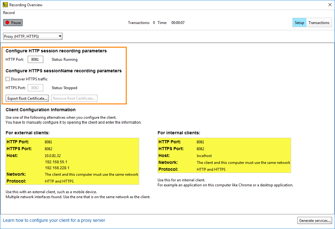Image resolution: width=335 pixels, height=229 pixels.
Task: Select the internal clients configuration panel
Action: tap(224, 155)
